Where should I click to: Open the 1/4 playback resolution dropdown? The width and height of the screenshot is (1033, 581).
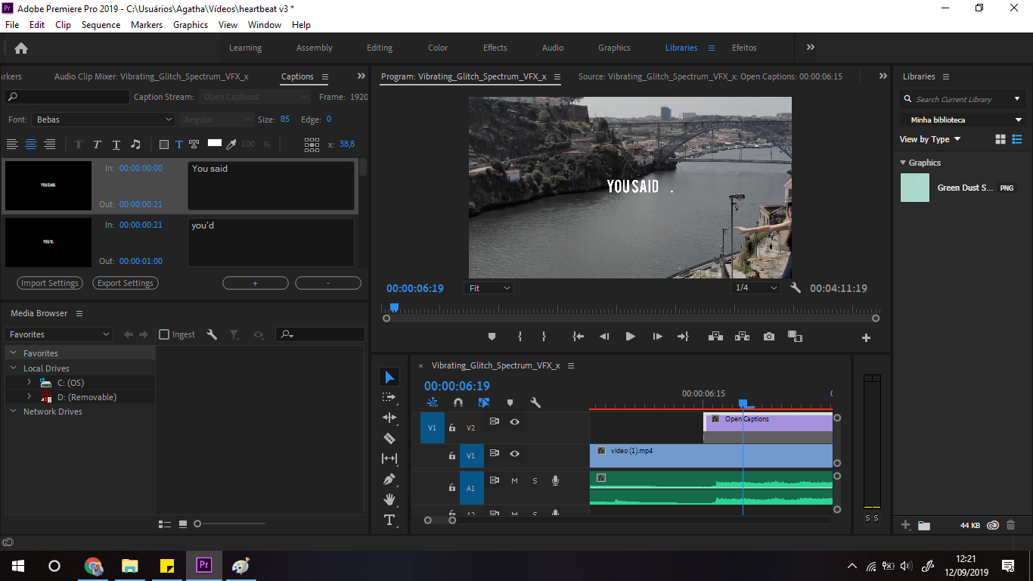[x=755, y=287]
